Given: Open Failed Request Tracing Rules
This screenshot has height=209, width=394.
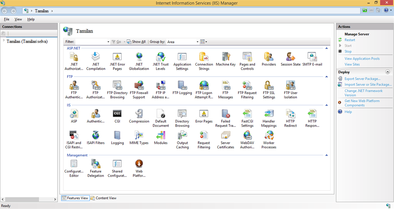Looking at the screenshot, I should click(225, 118).
